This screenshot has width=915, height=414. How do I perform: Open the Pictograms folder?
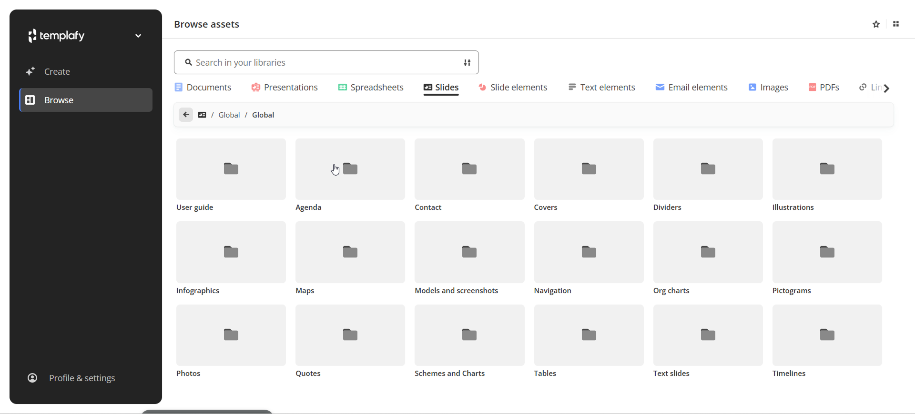pyautogui.click(x=827, y=258)
